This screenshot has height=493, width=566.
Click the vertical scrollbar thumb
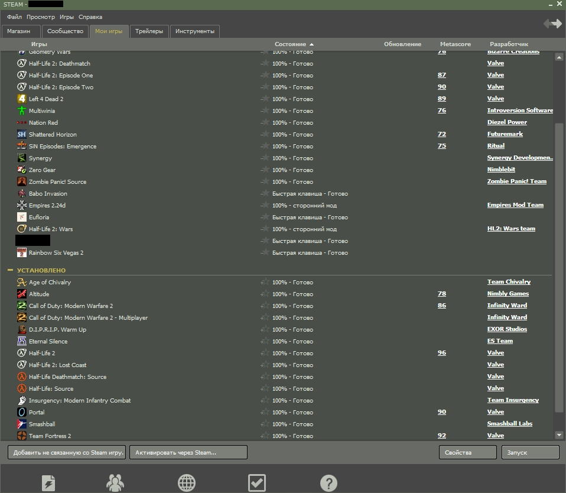click(559, 267)
